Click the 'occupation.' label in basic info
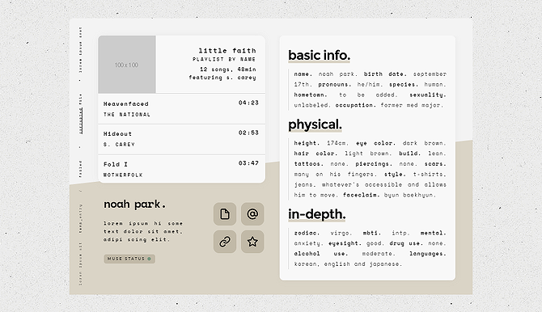 [x=355, y=105]
